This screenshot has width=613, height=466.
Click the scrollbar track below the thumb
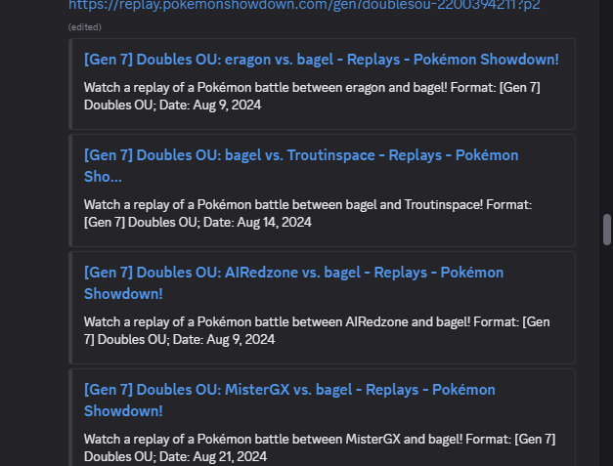(x=607, y=356)
